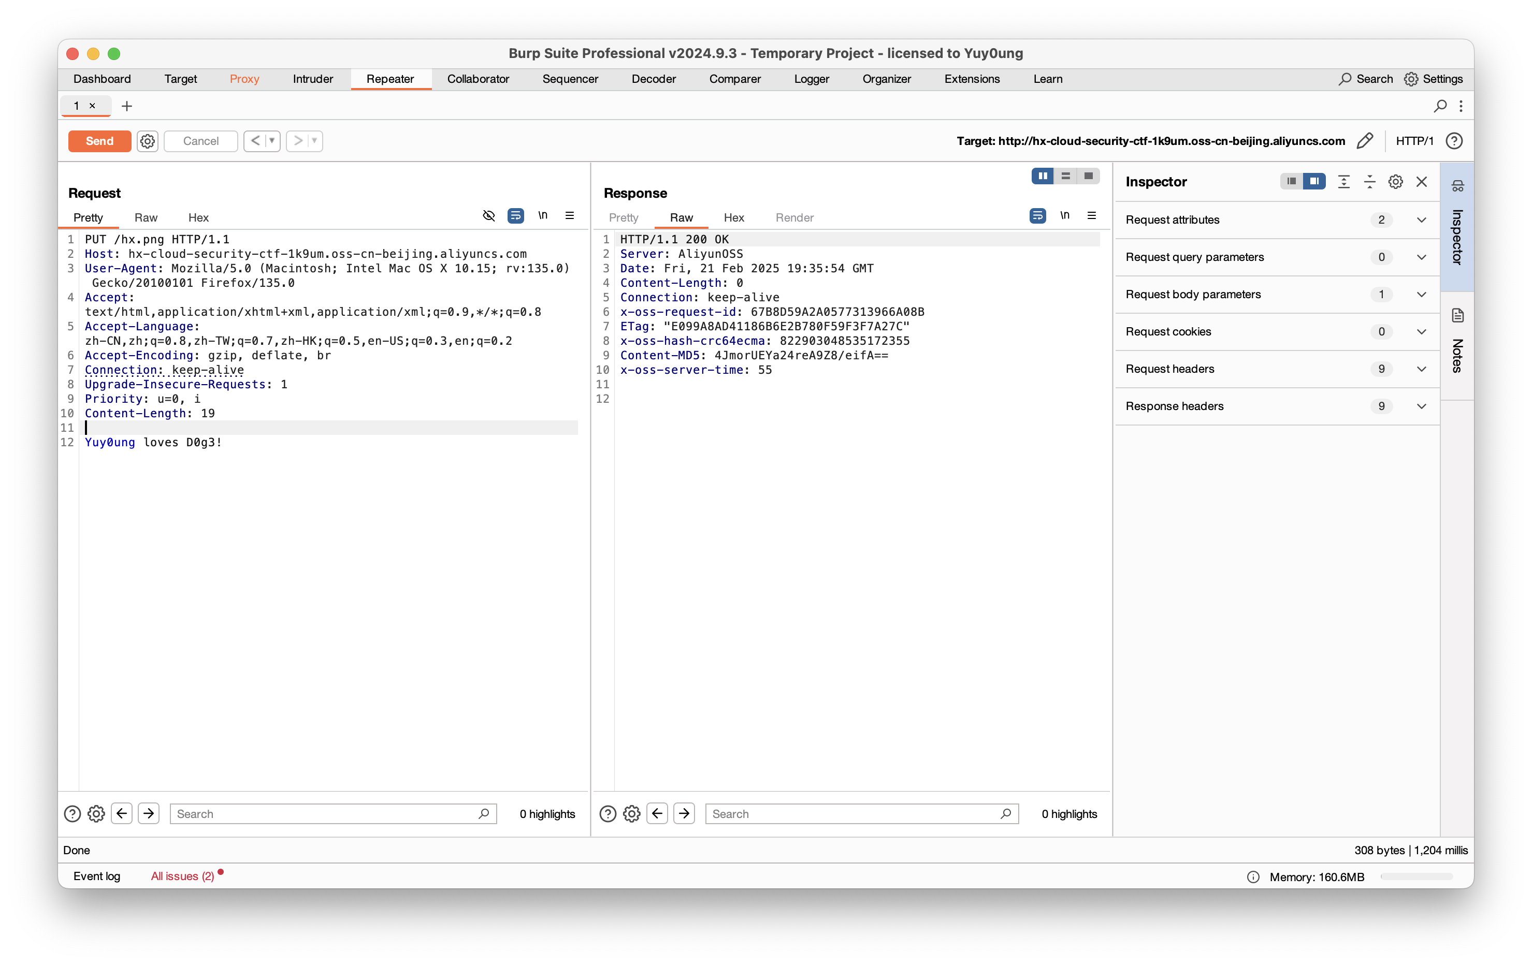Viewport: 1532px width, 965px height.
Task: Click the edit target pencil icon
Action: pyautogui.click(x=1365, y=141)
